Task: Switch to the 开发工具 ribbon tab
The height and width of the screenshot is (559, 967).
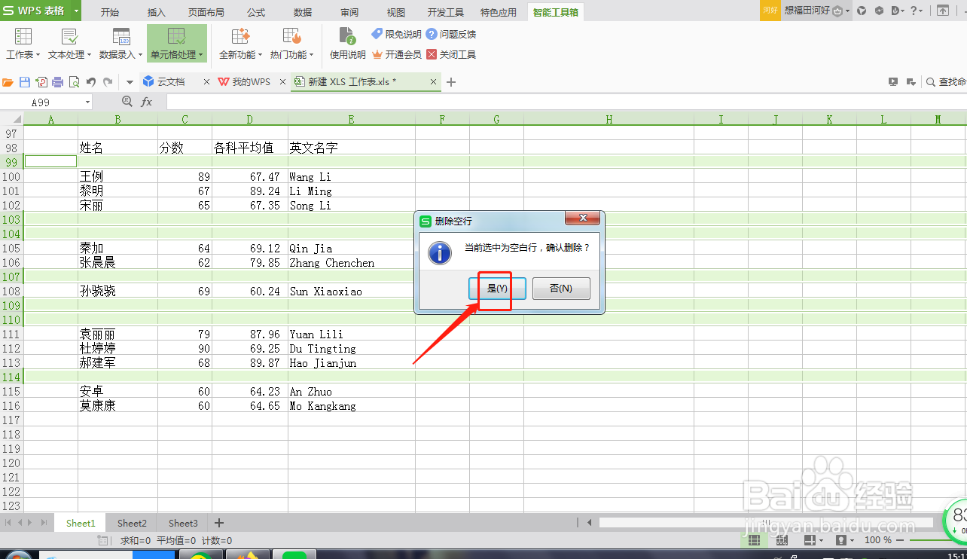Action: click(445, 12)
